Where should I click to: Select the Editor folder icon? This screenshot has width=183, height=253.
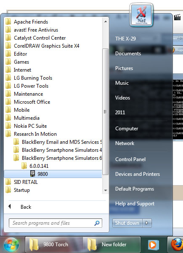click(8, 54)
